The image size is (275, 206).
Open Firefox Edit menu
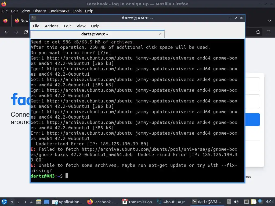click(15, 11)
